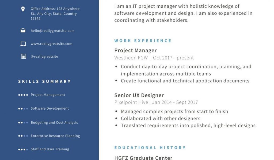Image resolution: width=274 pixels, height=160 pixels.
Task: Click the email envelope icon
Action: [x=23, y=30]
